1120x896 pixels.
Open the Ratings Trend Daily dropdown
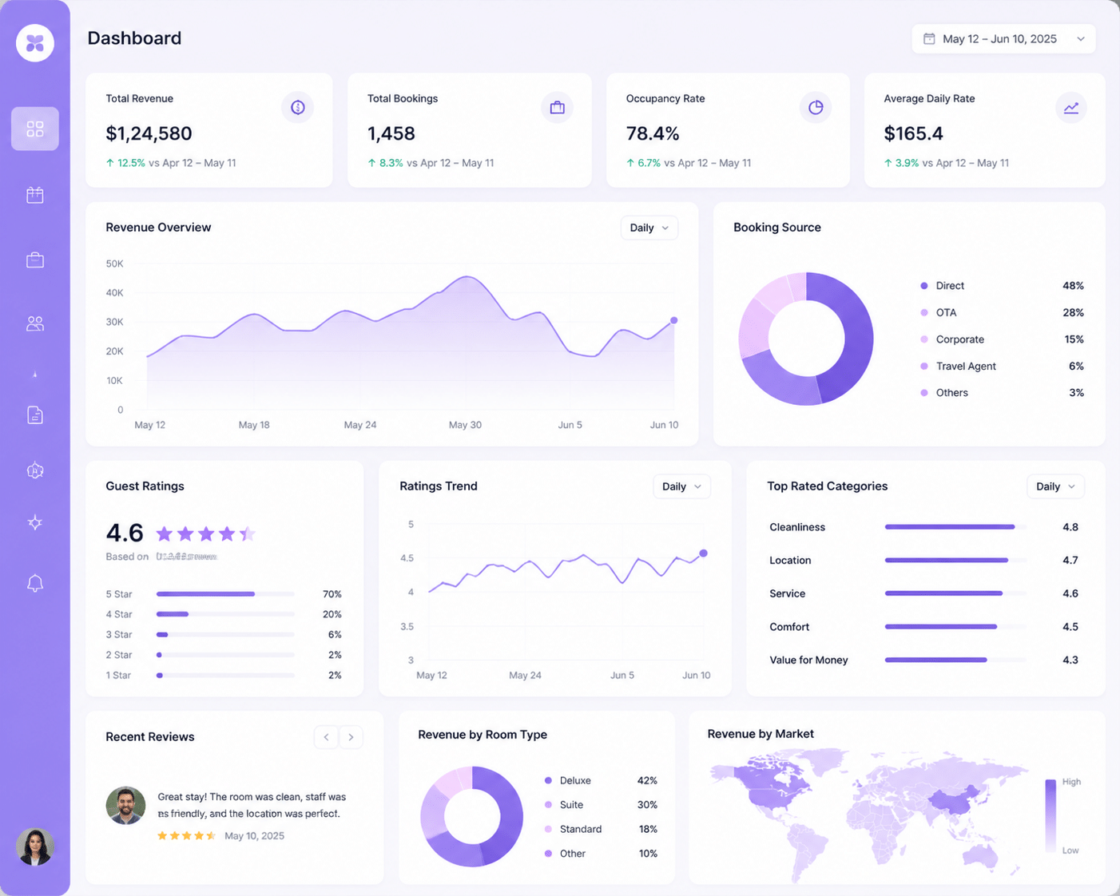681,486
